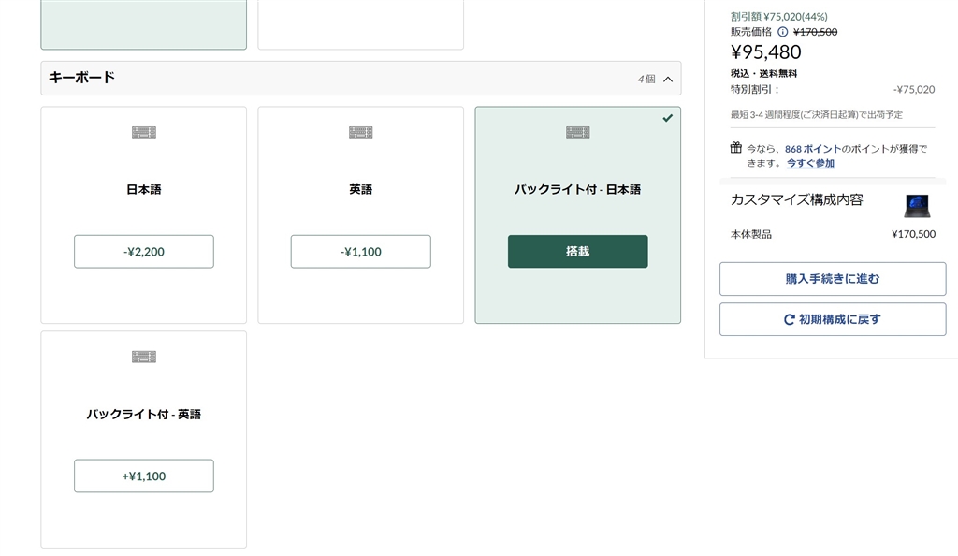This screenshot has height=556, width=958.
Task: Click the laptop product thumbnail
Action: click(x=917, y=206)
